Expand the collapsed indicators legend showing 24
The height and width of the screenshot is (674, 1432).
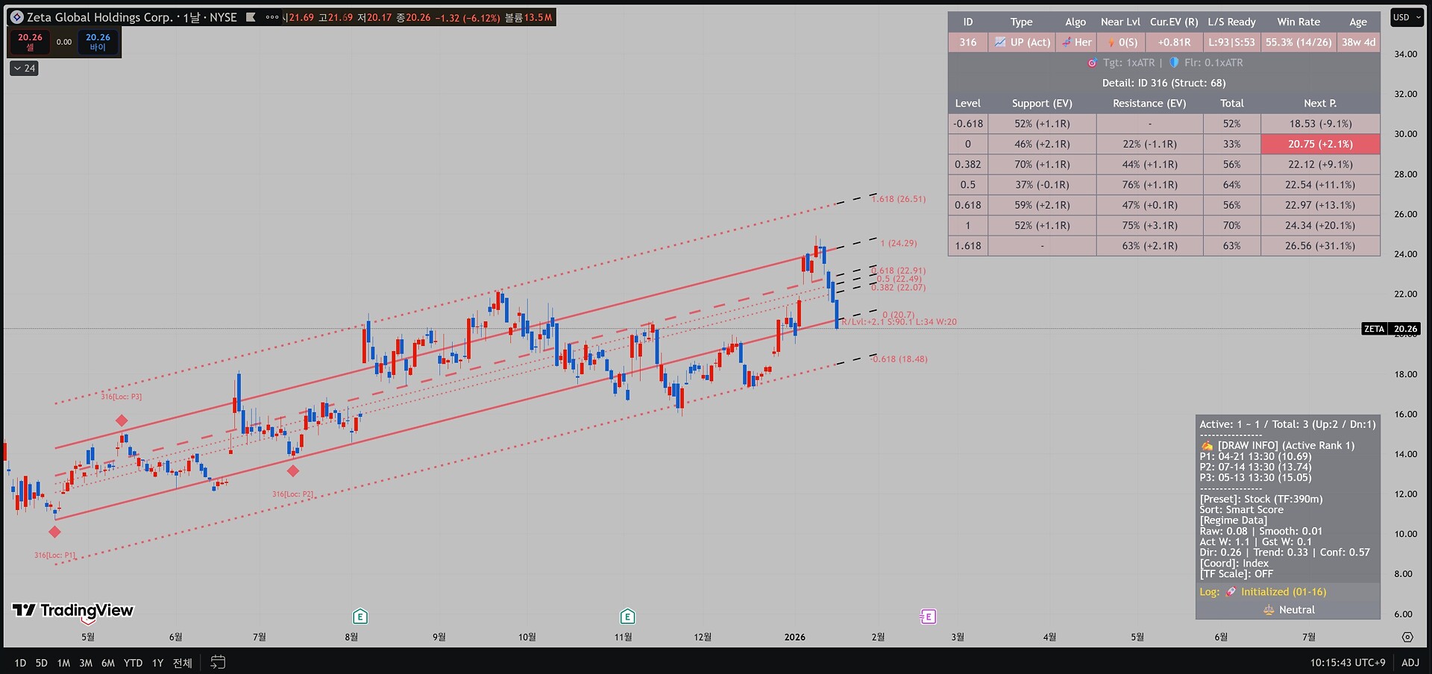[24, 69]
